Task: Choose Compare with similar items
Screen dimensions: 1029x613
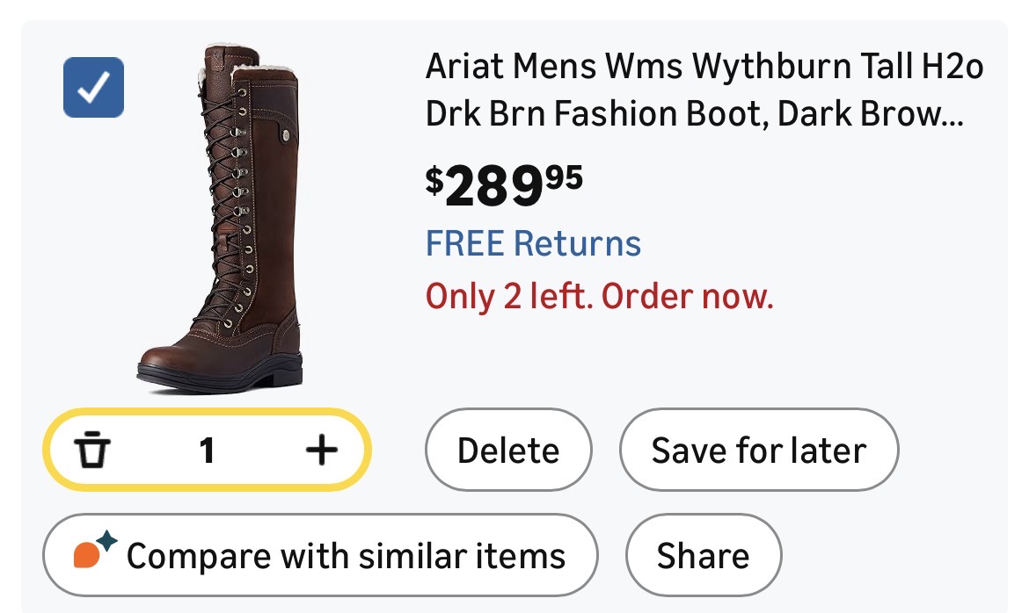Action: tap(320, 556)
